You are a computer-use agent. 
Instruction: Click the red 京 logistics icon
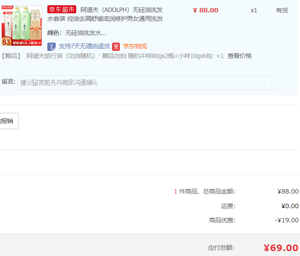[116, 47]
